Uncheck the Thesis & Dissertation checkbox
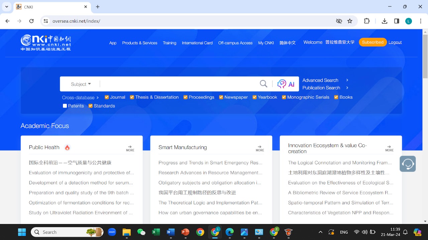This screenshot has height=240, width=428. tap(132, 97)
